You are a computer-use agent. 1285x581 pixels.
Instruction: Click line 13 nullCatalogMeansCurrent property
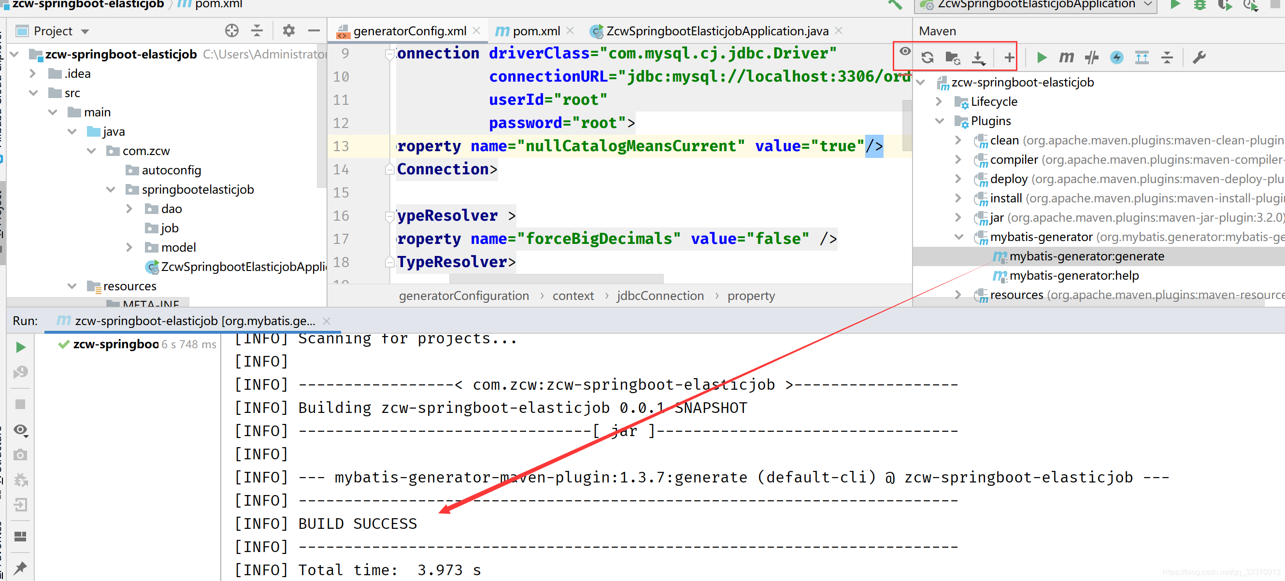click(x=640, y=146)
